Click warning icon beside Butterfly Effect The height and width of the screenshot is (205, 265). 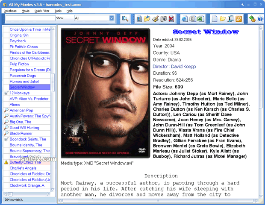click(6, 162)
